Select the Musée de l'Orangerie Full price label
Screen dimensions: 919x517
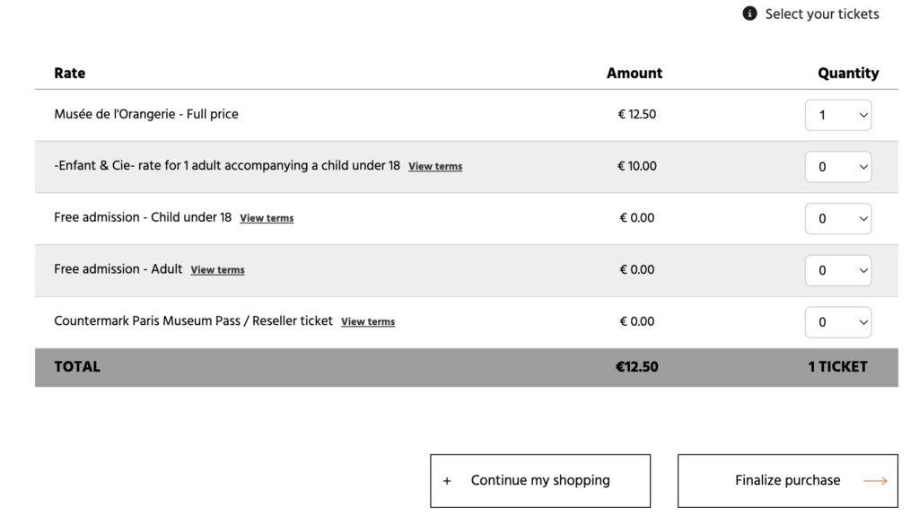(x=146, y=114)
